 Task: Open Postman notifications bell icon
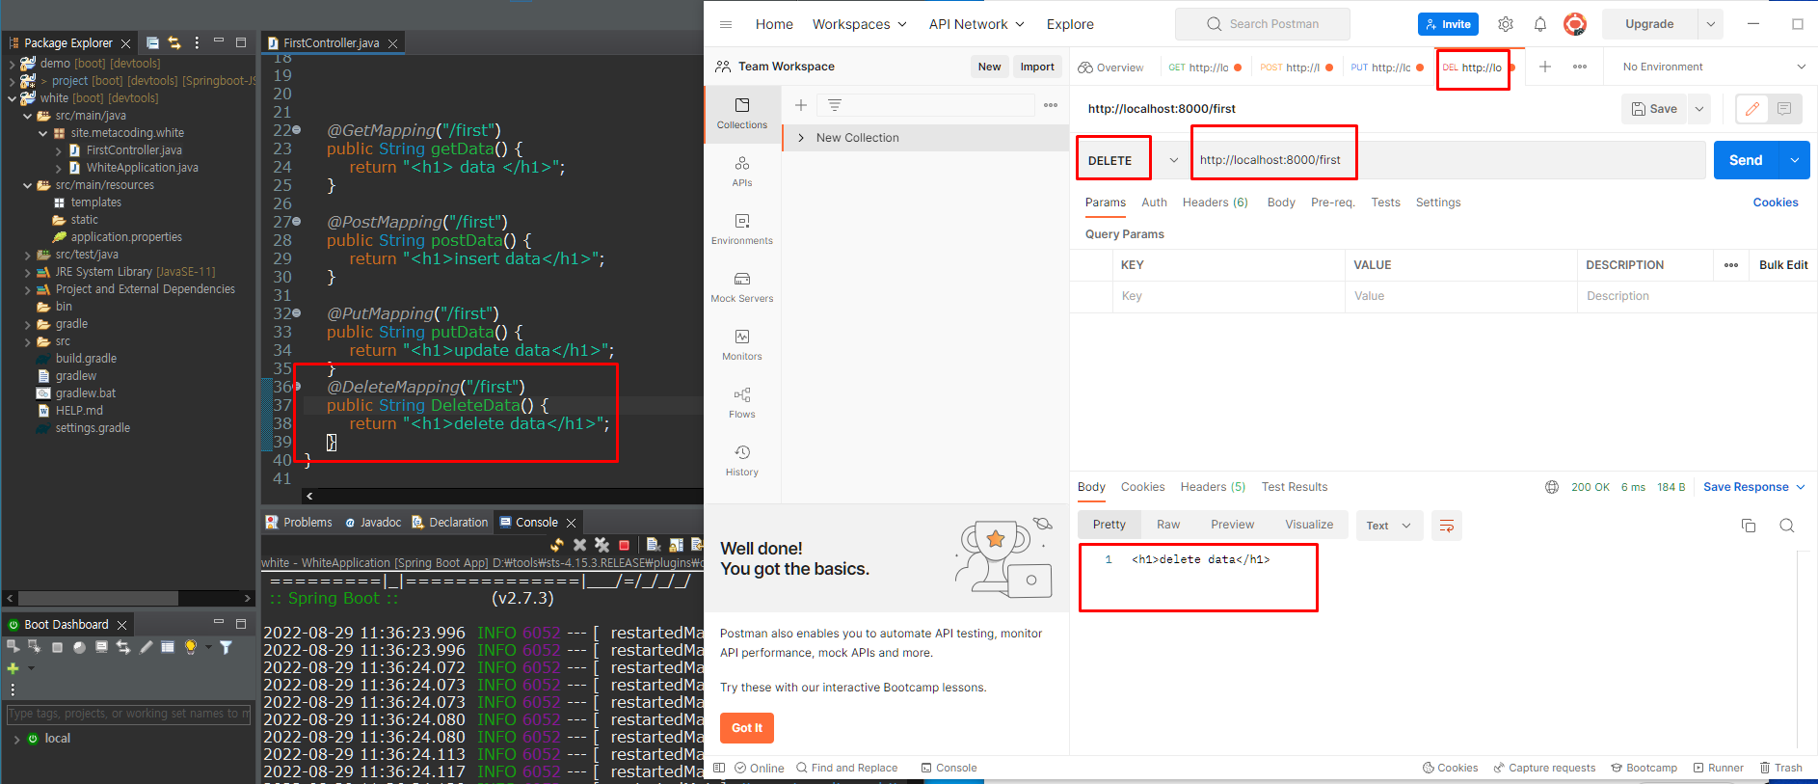1540,24
